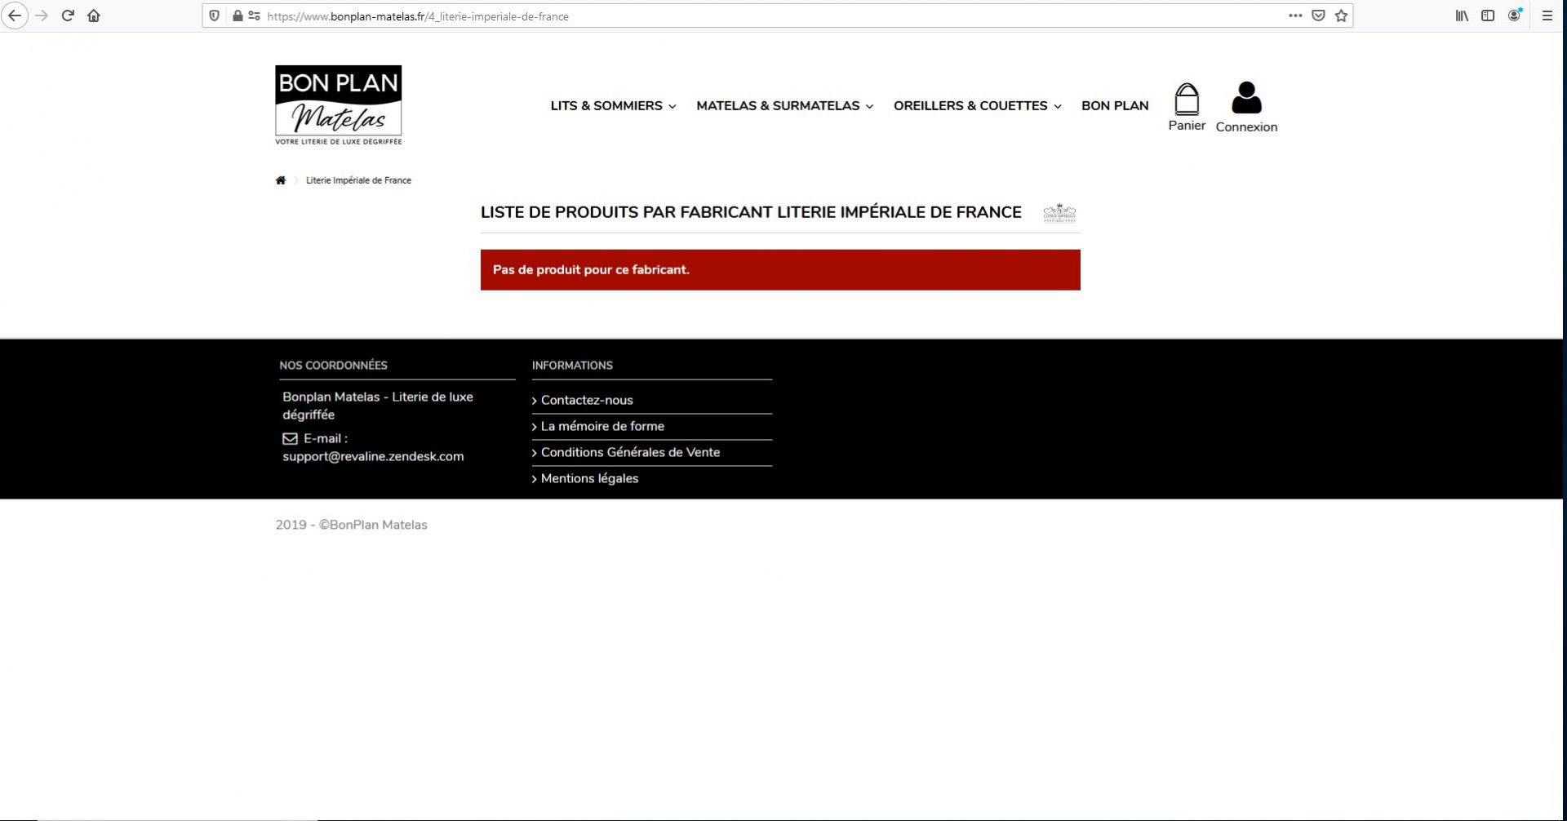Click the 'Informations' footer heading
Image resolution: width=1567 pixels, height=821 pixels.
point(572,366)
